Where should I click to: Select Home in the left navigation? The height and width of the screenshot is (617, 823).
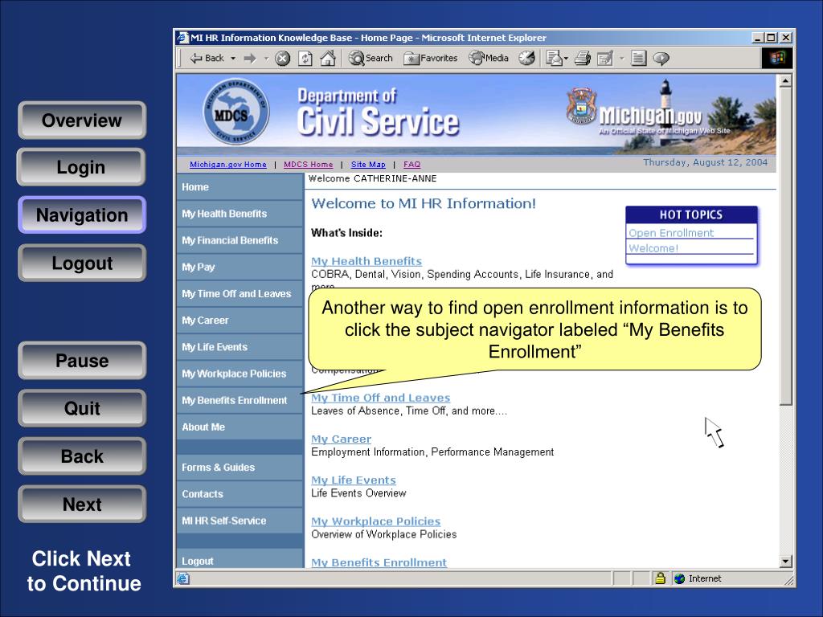click(x=240, y=186)
